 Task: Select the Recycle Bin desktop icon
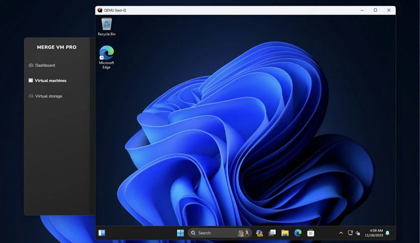coord(107,27)
